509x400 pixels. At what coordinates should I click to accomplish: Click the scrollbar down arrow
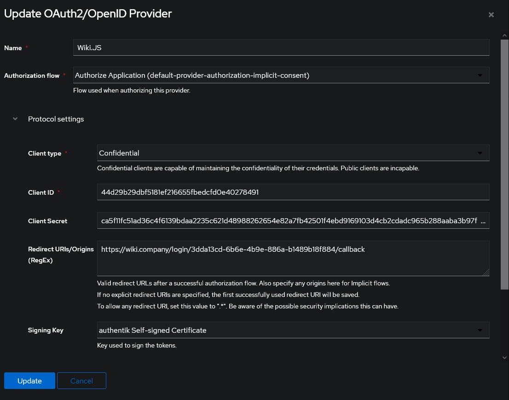[x=504, y=357]
